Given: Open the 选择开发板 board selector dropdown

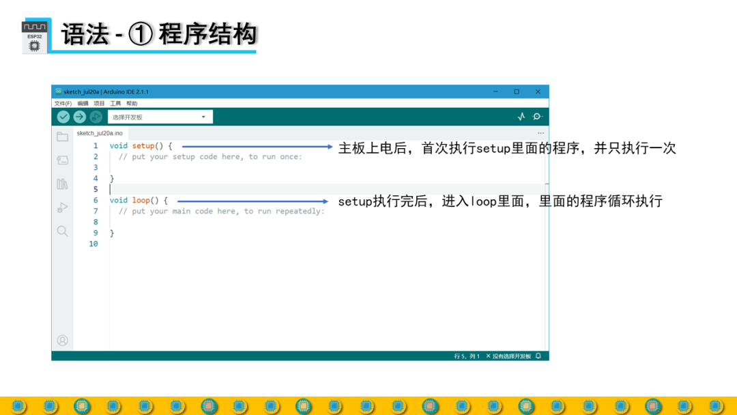Looking at the screenshot, I should (x=160, y=117).
